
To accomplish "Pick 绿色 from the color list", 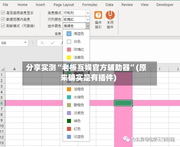I will pyautogui.click(x=76, y=121).
